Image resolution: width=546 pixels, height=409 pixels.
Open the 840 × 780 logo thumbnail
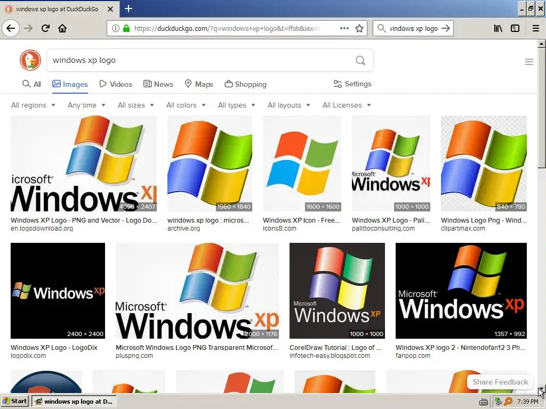484,163
